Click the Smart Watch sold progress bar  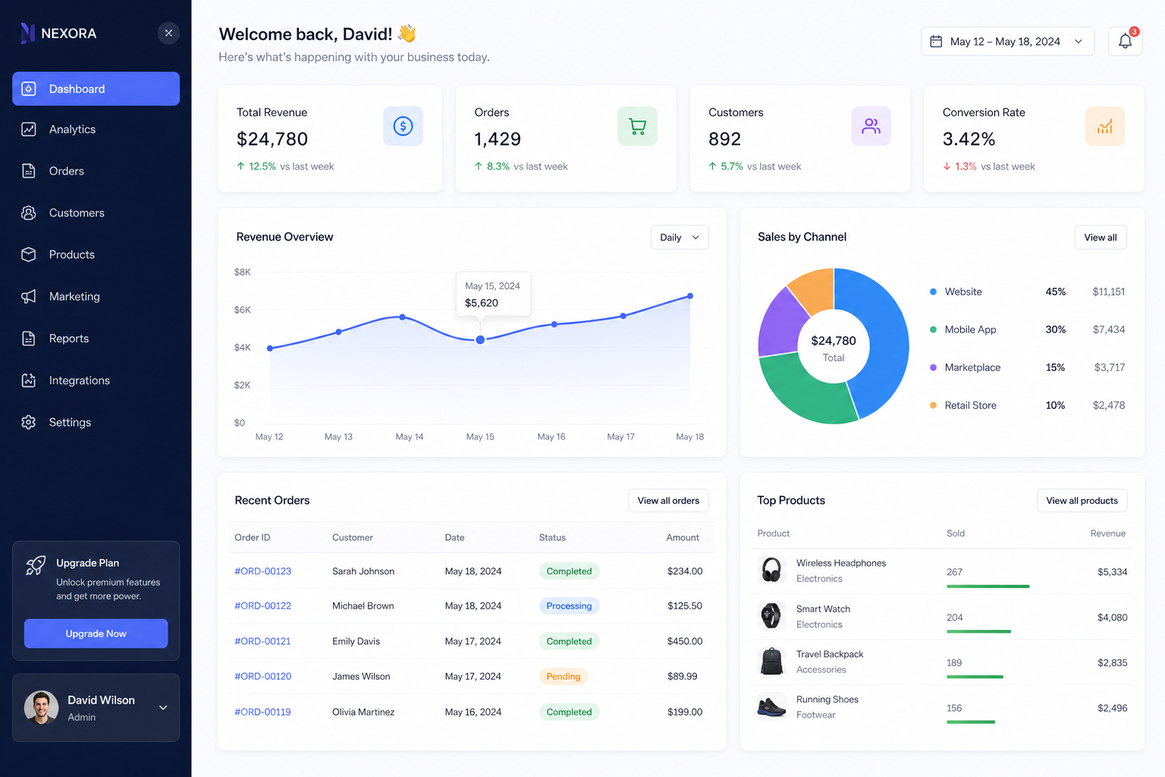click(978, 631)
